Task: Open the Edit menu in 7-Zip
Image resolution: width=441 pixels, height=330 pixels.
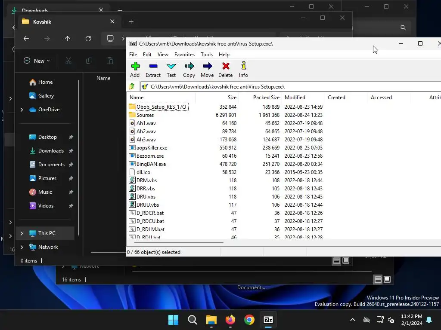Action: (x=147, y=55)
